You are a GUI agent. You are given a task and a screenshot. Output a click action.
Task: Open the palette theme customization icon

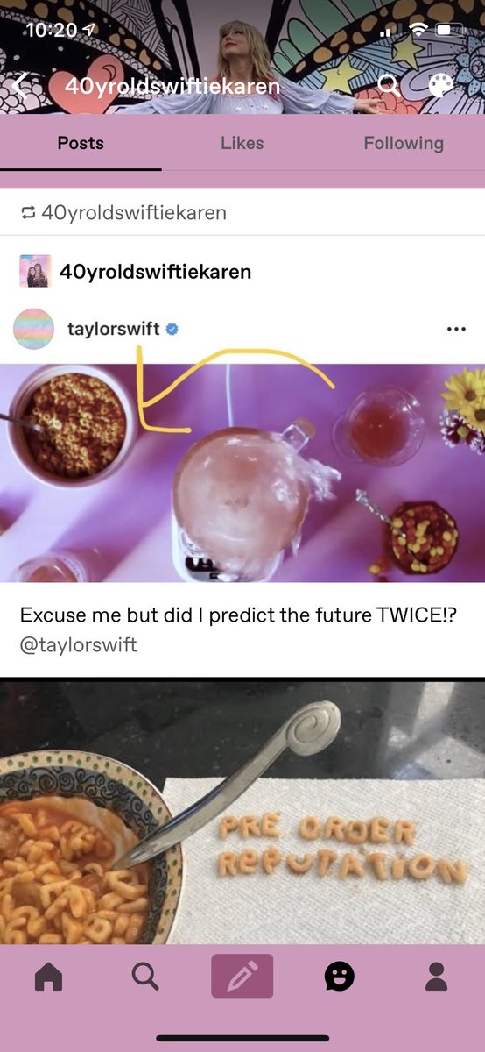[x=441, y=85]
